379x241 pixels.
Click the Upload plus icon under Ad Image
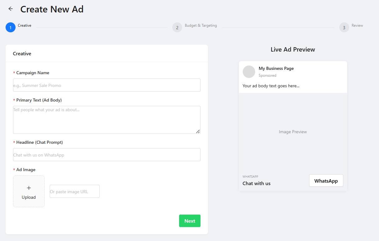point(29,188)
